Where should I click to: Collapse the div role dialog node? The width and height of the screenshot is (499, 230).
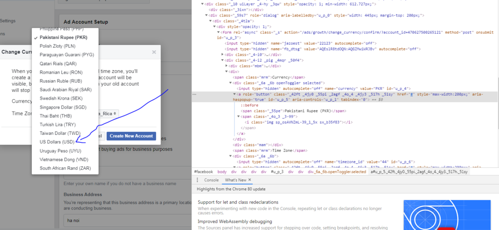207,15
